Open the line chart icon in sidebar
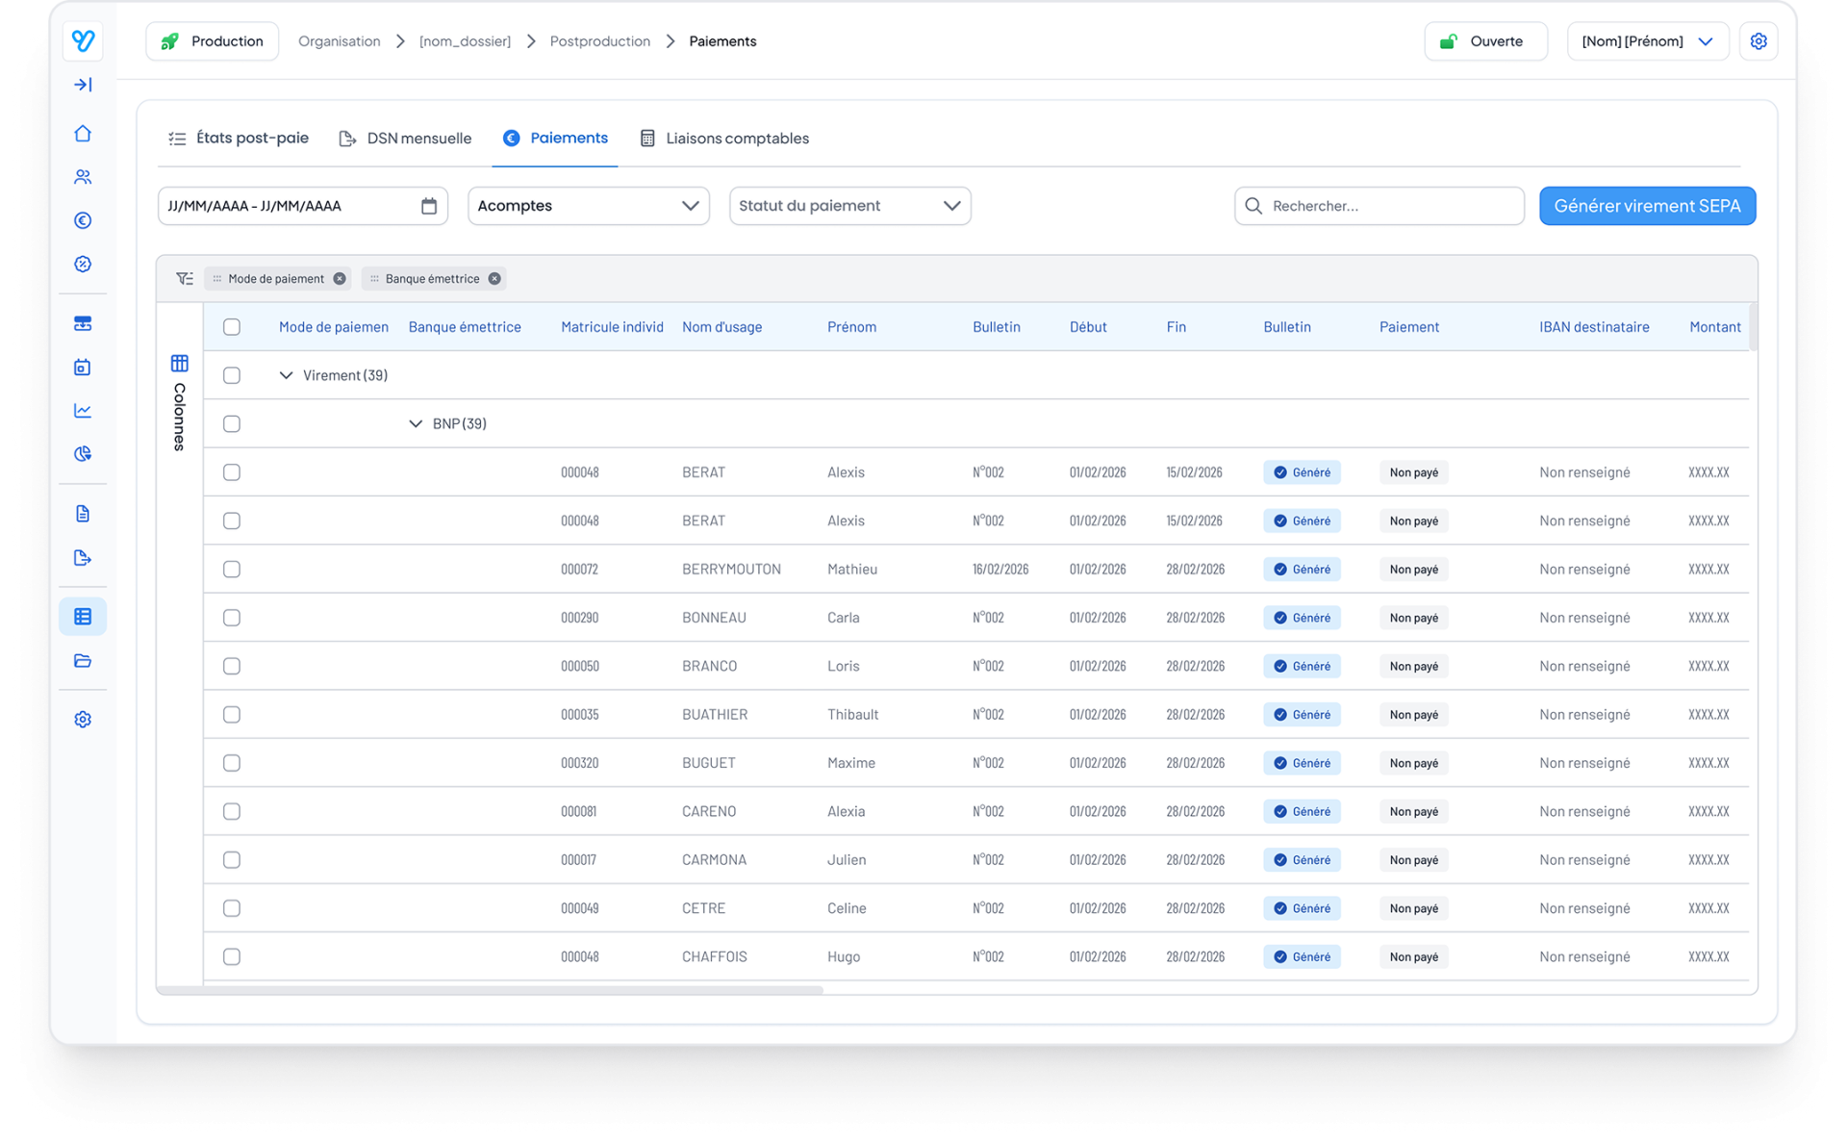The image size is (1847, 1144). pyautogui.click(x=83, y=411)
